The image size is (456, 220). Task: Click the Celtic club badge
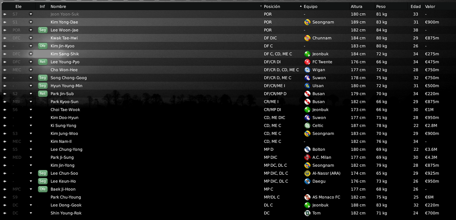click(x=307, y=126)
